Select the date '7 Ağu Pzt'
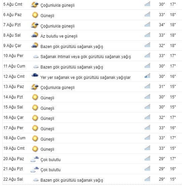 (x=12, y=25)
